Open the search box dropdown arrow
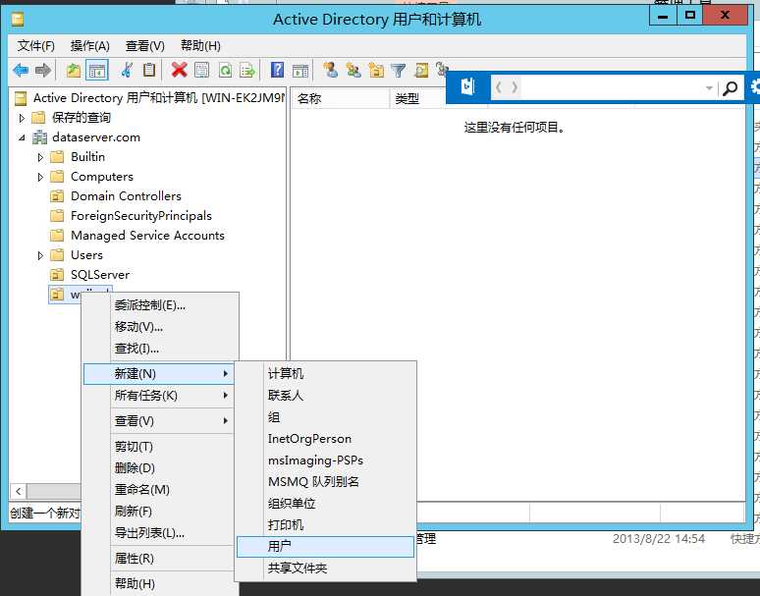The height and width of the screenshot is (596, 760). 709,88
